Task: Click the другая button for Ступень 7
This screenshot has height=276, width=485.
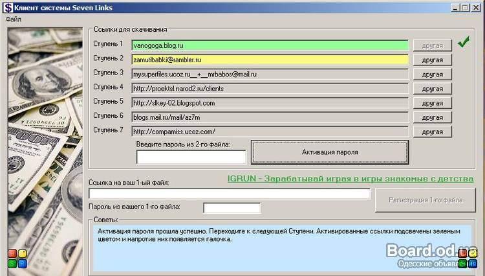Action: point(432,132)
